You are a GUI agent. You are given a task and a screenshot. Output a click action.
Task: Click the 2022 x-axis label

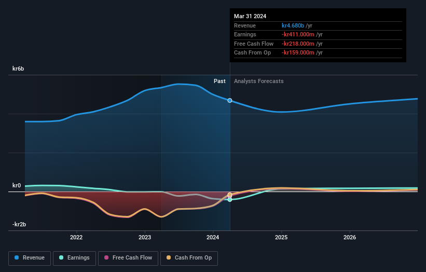click(76, 237)
